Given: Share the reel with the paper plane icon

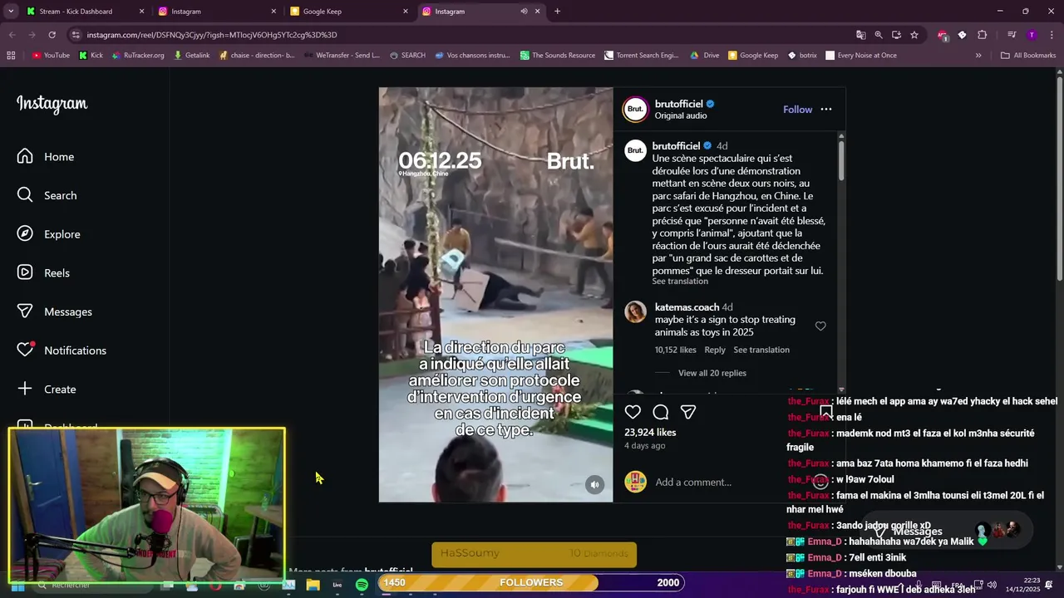Looking at the screenshot, I should pos(688,412).
